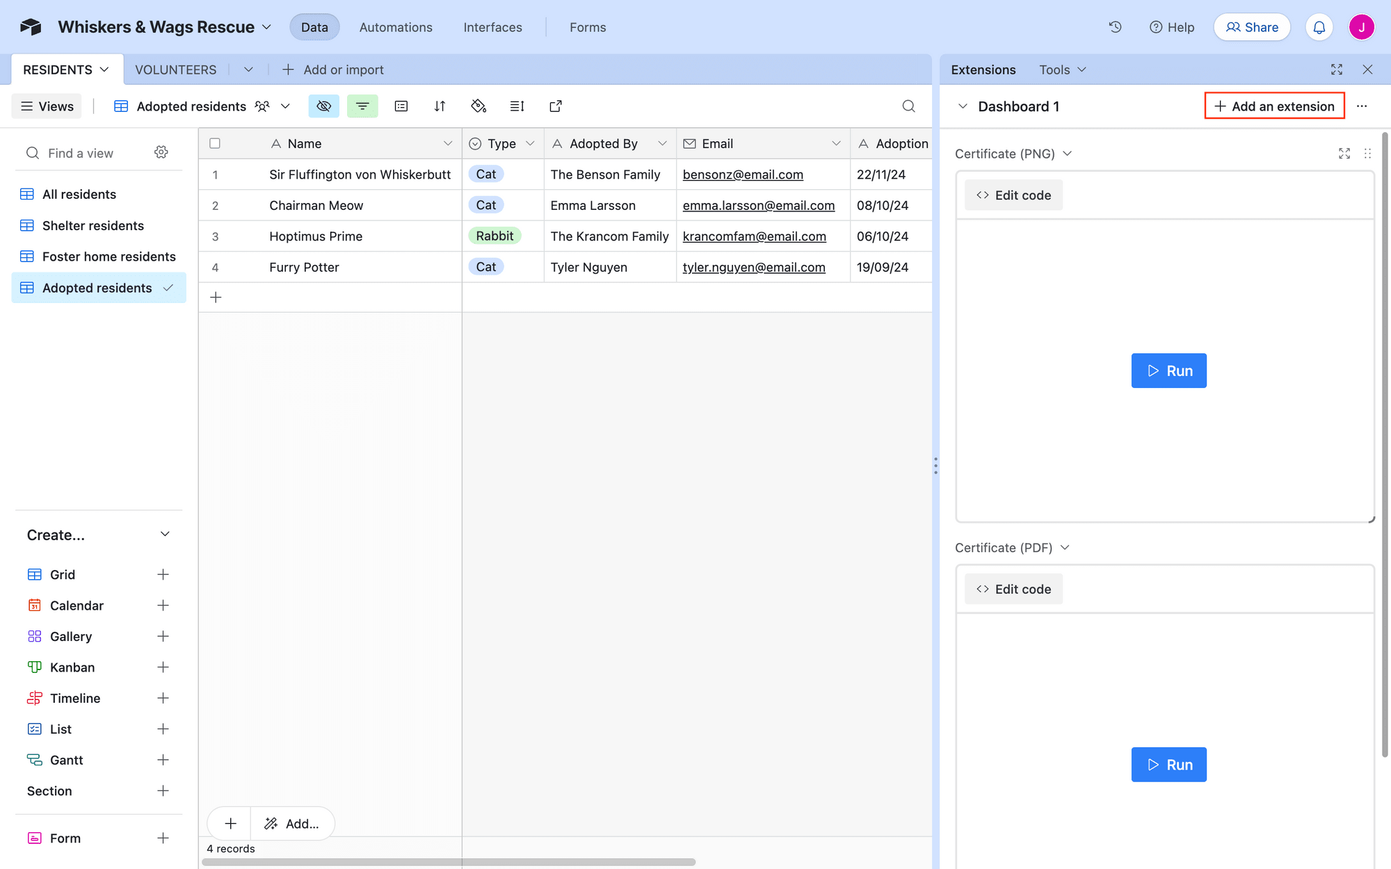Image resolution: width=1391 pixels, height=869 pixels.
Task: Expand the Type field dropdown
Action: tap(531, 143)
